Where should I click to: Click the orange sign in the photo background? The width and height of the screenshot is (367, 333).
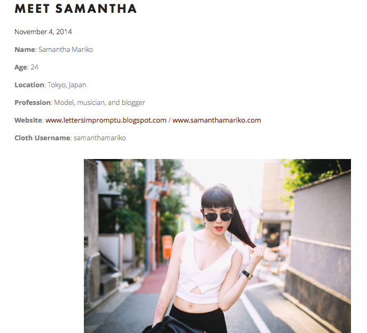(167, 247)
